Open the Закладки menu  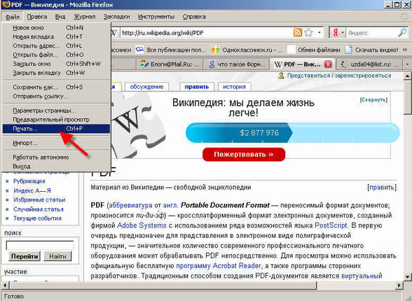coord(117,16)
